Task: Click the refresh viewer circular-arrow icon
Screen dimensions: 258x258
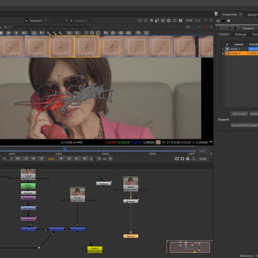Action: 169,21
